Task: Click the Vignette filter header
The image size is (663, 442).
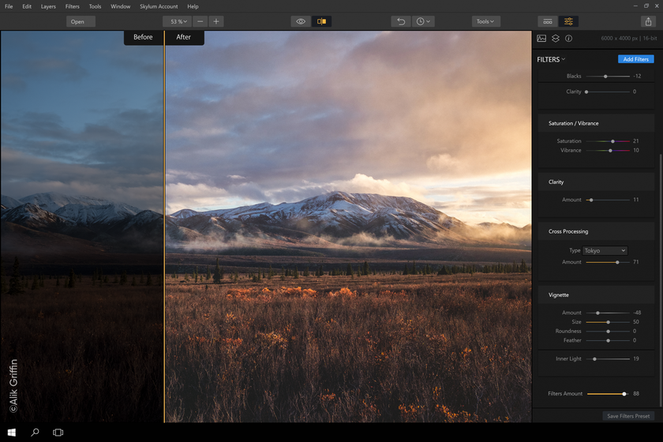Action: tap(596, 295)
